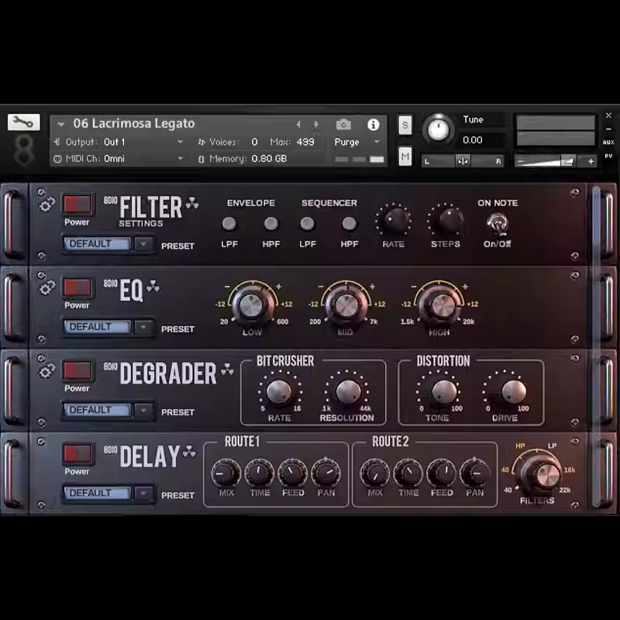Image resolution: width=620 pixels, height=620 pixels.
Task: Click the Distortion TONE knob
Action: (443, 391)
